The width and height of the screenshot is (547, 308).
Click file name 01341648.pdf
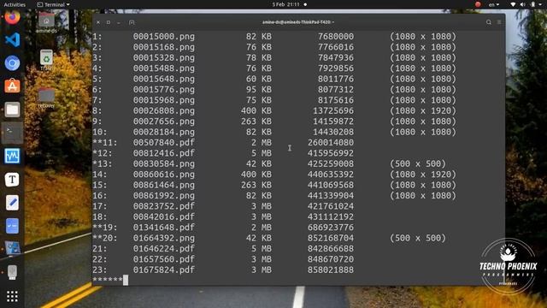[x=163, y=228]
